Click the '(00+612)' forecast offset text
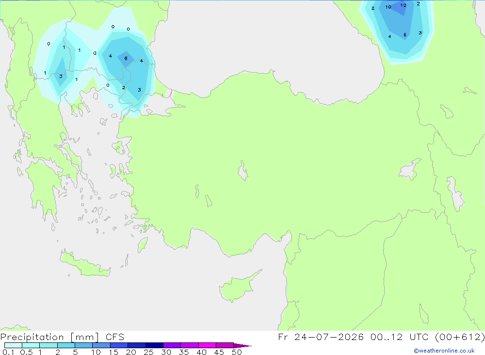485x355 pixels. click(460, 337)
